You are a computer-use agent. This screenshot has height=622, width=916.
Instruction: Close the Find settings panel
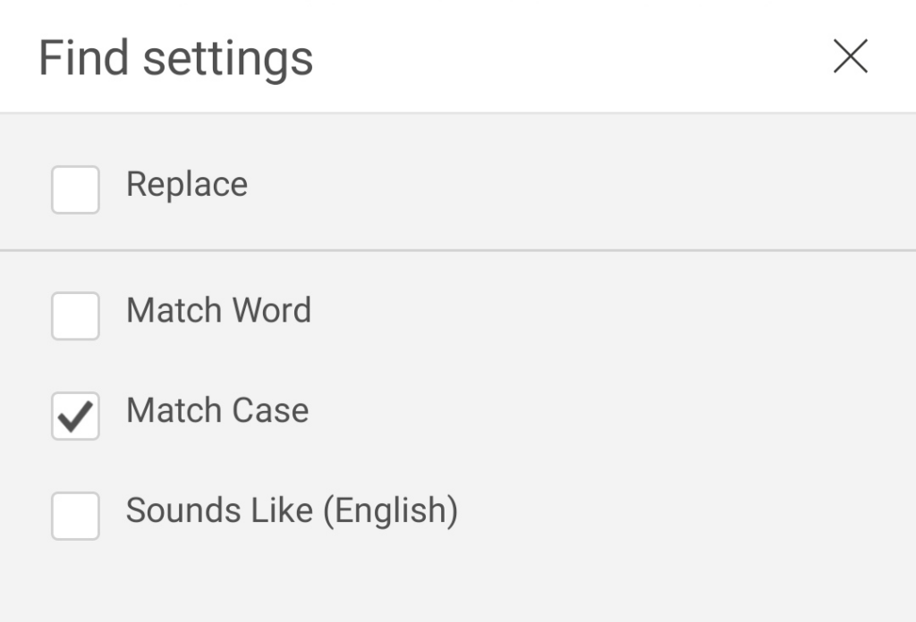point(850,57)
